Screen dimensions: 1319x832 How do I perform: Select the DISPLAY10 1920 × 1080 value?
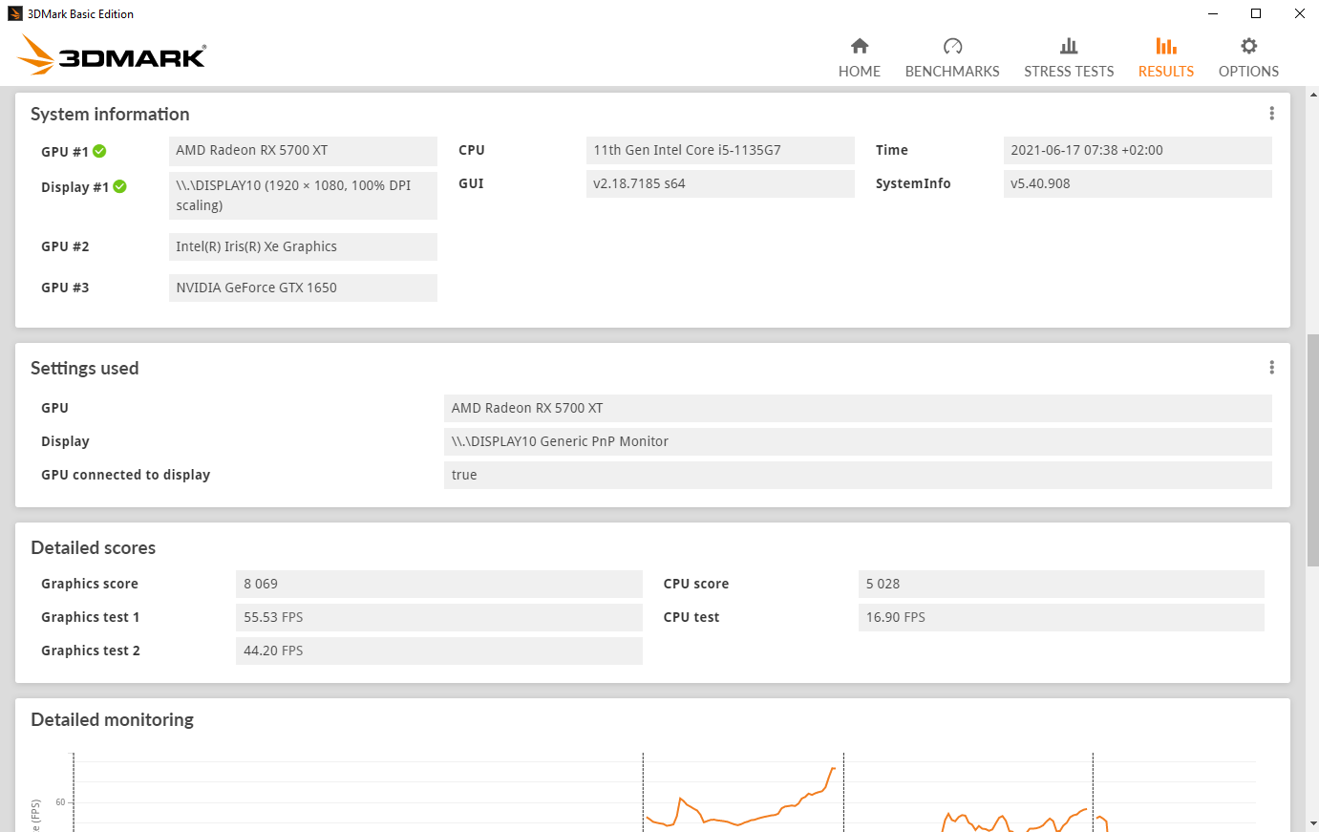point(303,196)
